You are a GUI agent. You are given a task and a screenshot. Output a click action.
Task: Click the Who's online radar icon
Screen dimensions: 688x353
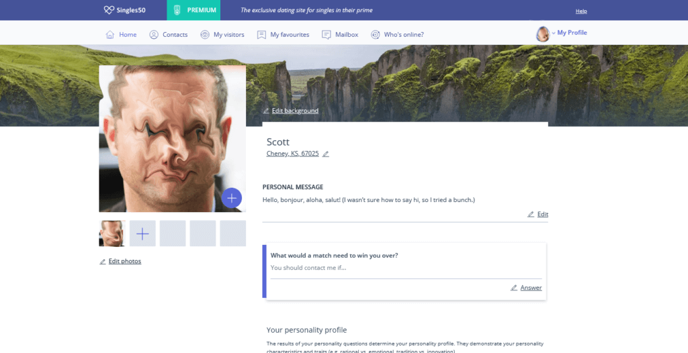coord(375,35)
